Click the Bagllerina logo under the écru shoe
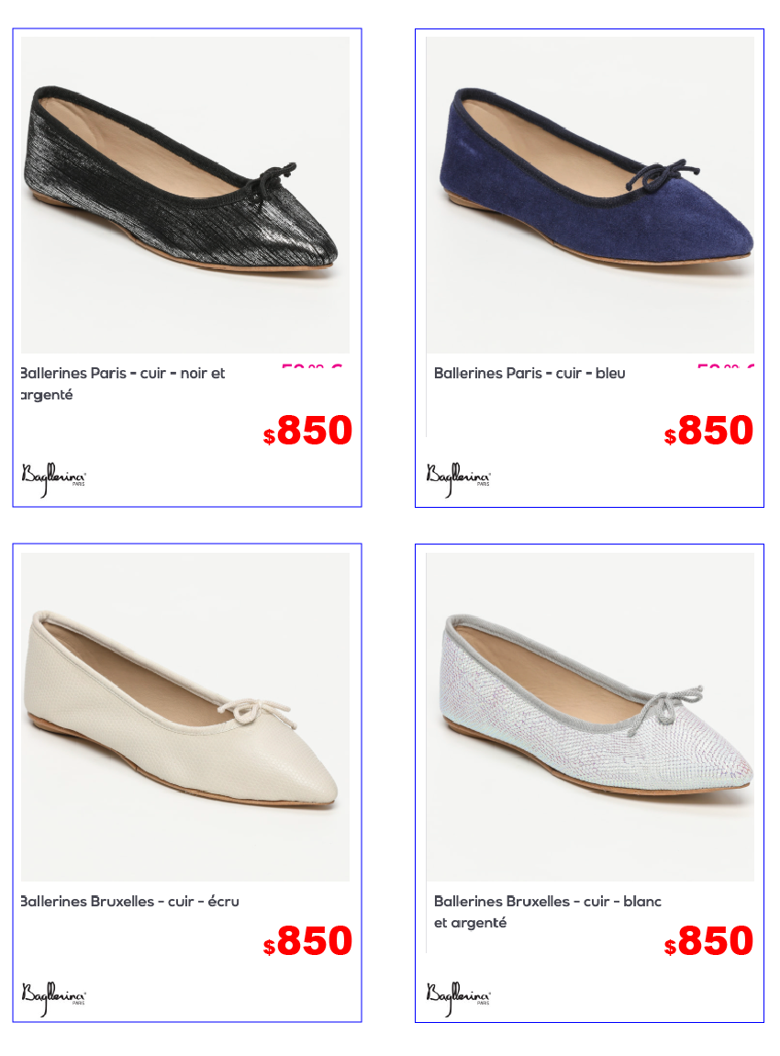The image size is (780, 1056). (x=53, y=998)
